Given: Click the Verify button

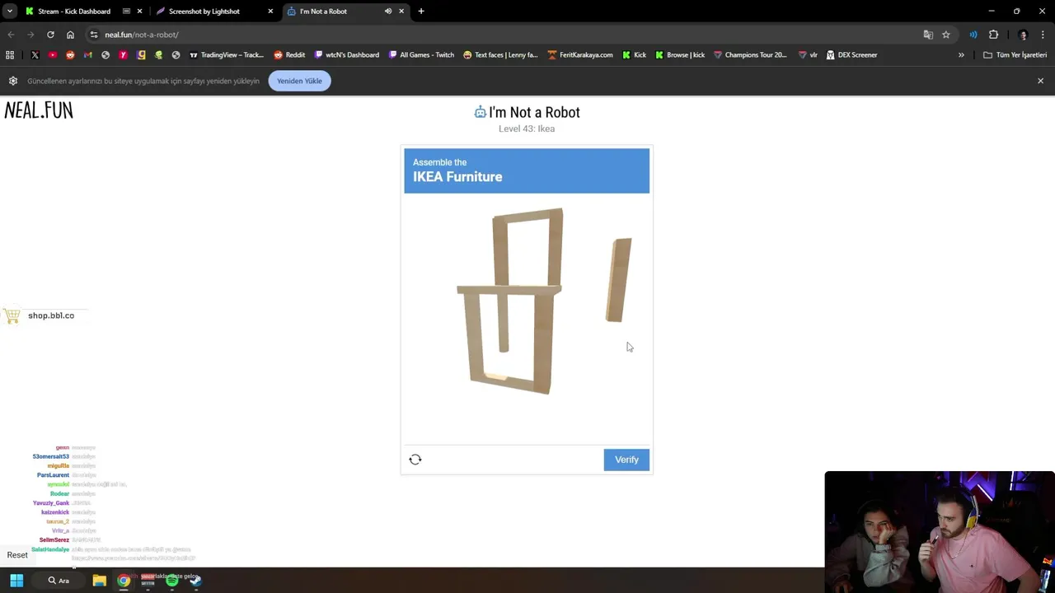Looking at the screenshot, I should coord(626,460).
